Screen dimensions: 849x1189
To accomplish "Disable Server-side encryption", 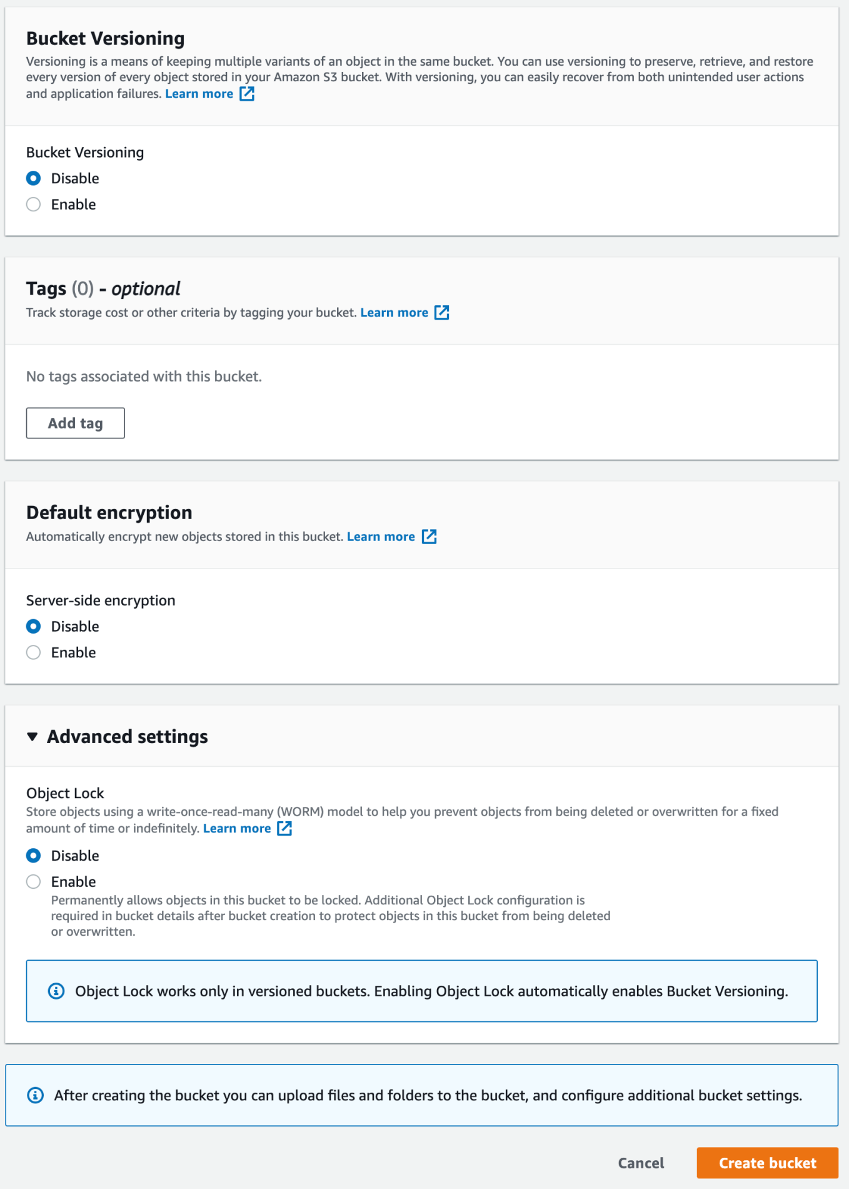I will [x=34, y=626].
